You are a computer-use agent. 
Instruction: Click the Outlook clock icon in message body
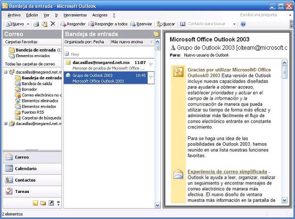point(178,72)
